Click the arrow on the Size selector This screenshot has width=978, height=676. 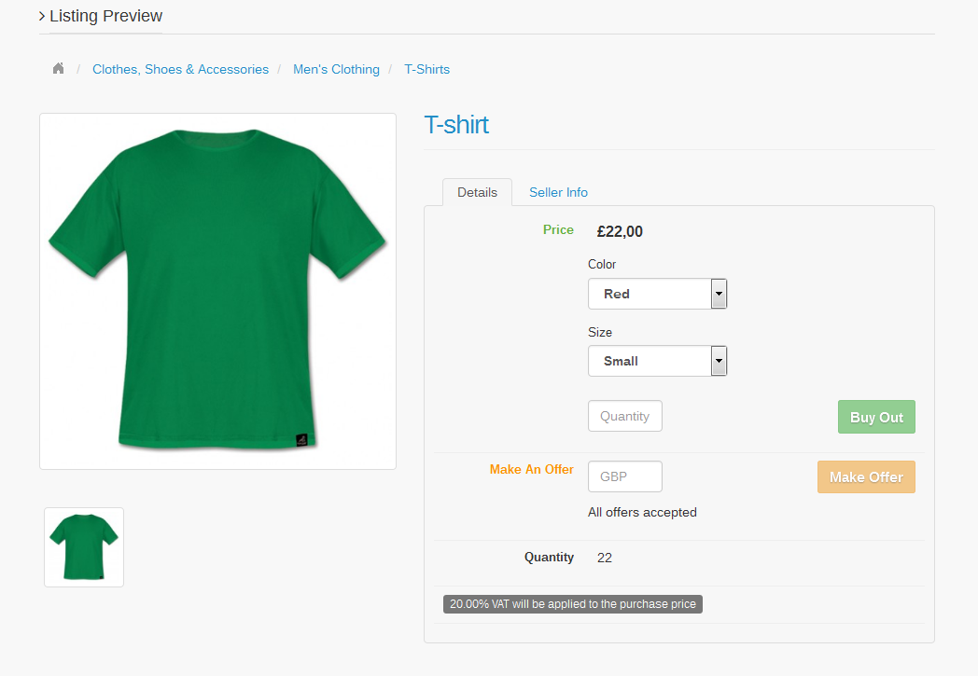pos(719,361)
